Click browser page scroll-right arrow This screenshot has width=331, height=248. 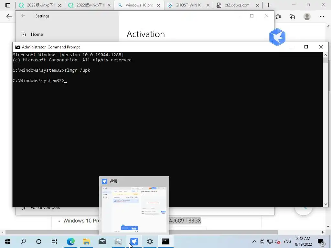pyautogui.click(x=323, y=232)
